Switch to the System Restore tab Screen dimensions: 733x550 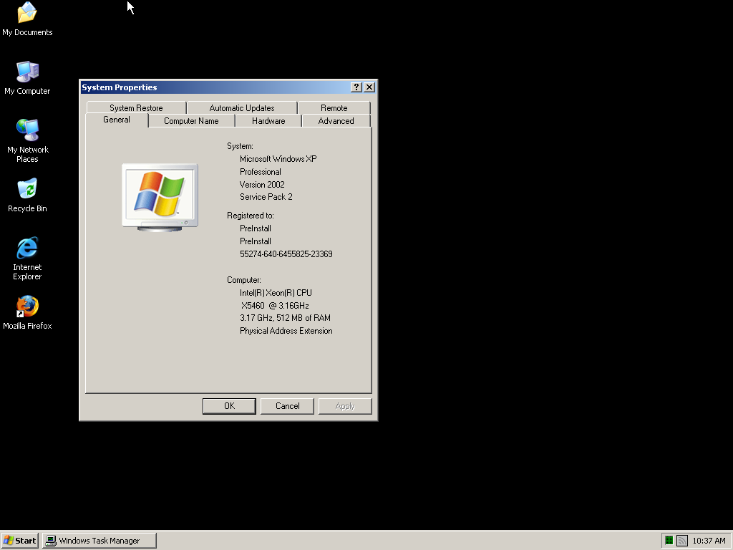coord(136,108)
